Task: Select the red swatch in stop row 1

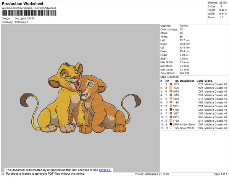Action: pyautogui.click(x=171, y=84)
